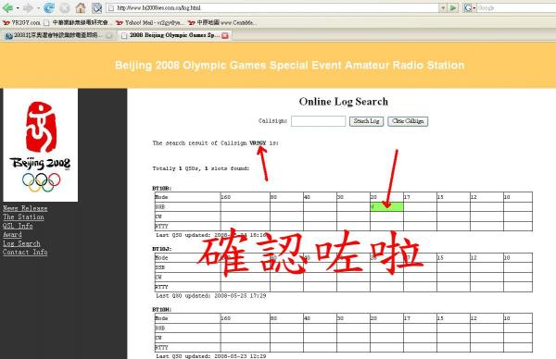Click the Callsign input field
Viewport: 556px width, 359px height.
tap(318, 121)
